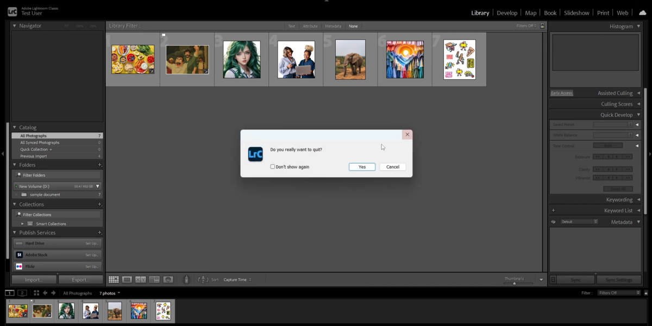Collapse the Publish Services panel
This screenshot has height=326, width=652.
pyautogui.click(x=15, y=233)
